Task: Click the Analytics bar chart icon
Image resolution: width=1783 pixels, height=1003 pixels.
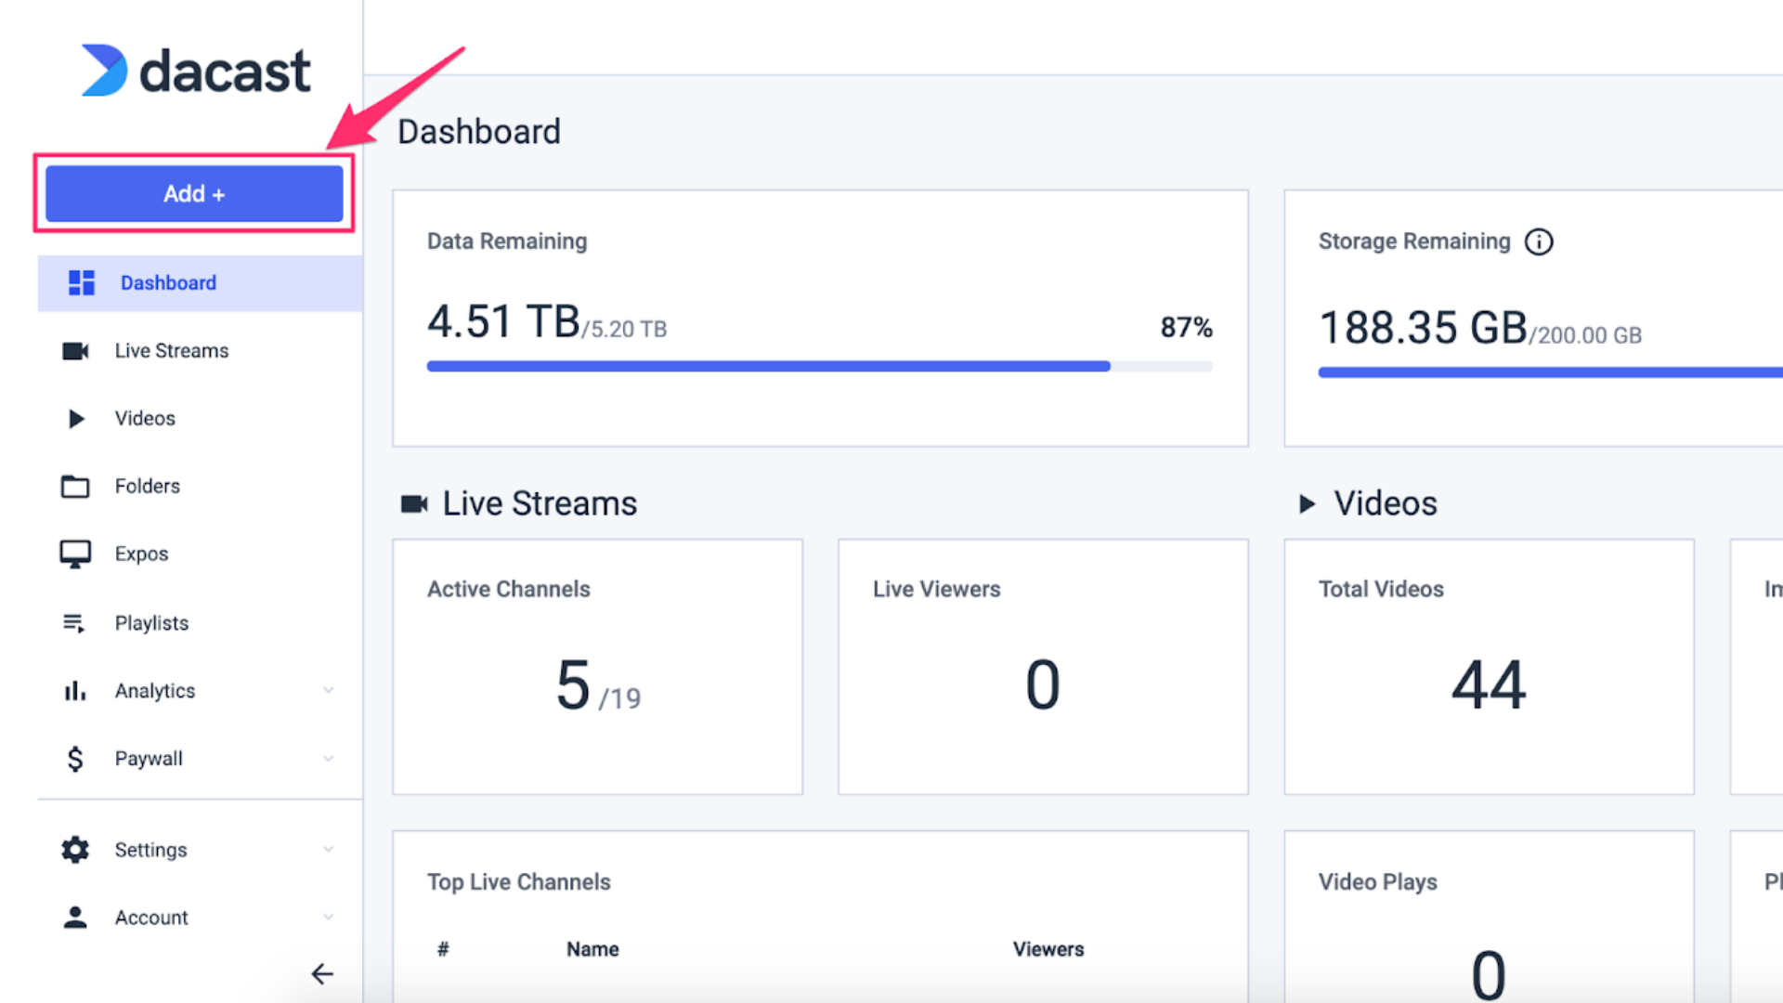Action: [x=75, y=690]
